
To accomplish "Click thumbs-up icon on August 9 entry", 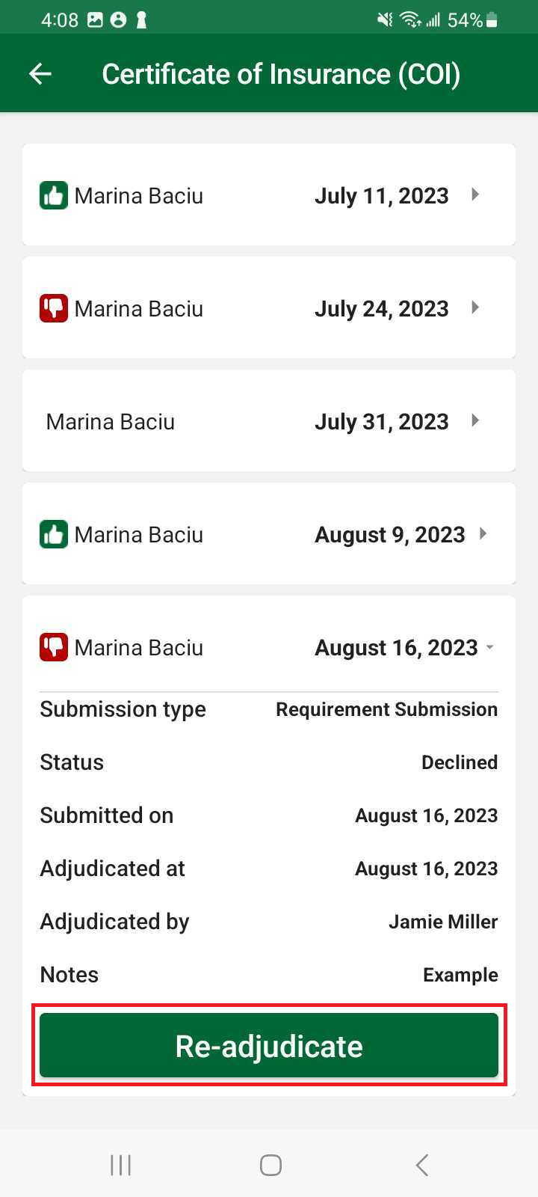I will tap(53, 534).
